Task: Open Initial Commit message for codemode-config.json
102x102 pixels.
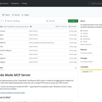Action: click(x=33, y=50)
